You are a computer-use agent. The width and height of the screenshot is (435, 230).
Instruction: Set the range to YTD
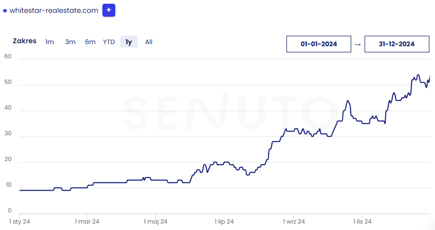[x=109, y=42]
